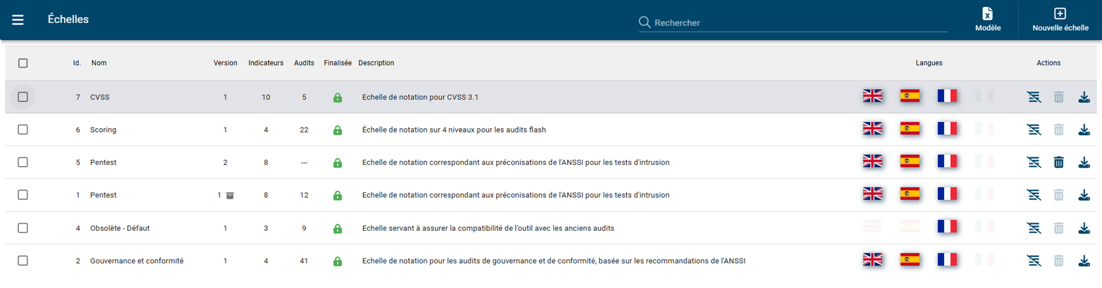Sort the table by Nom column
This screenshot has height=288, width=1102.
(99, 63)
